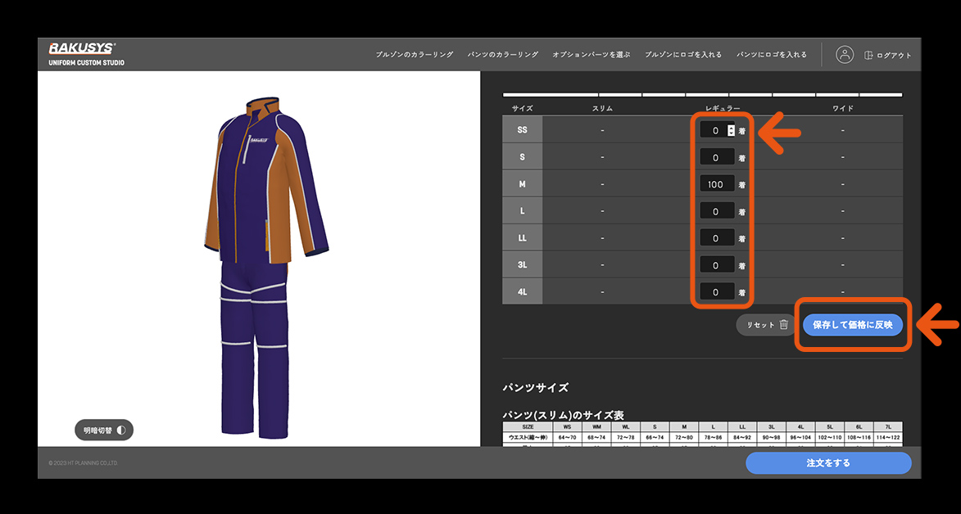Viewport: 961px width, 514px height.
Task: Click the M size regular quantity field
Action: [x=716, y=184]
